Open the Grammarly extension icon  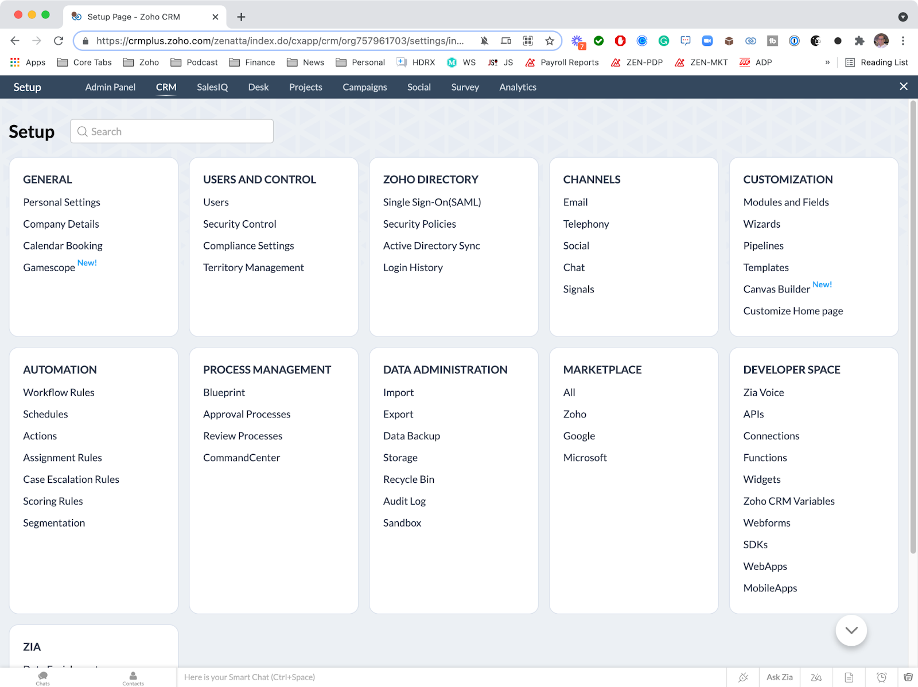click(x=664, y=41)
